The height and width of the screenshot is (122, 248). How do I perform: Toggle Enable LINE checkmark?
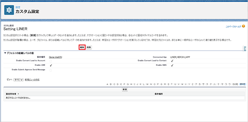click(51, 65)
